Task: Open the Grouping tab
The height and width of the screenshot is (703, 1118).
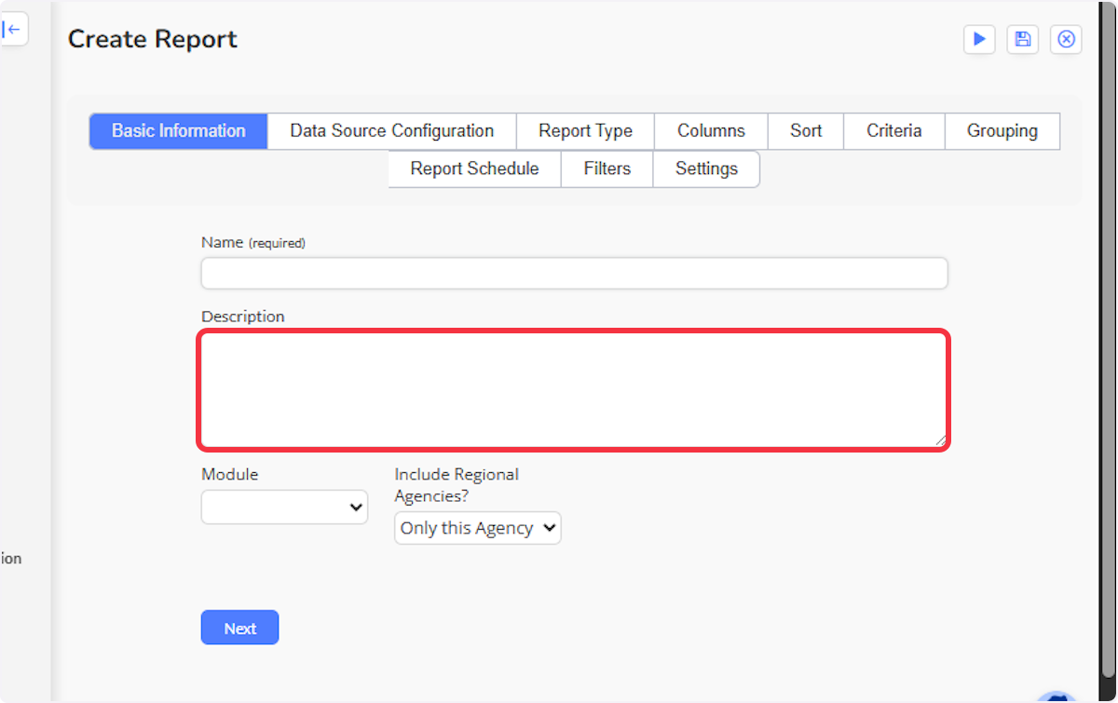Action: (x=1002, y=131)
